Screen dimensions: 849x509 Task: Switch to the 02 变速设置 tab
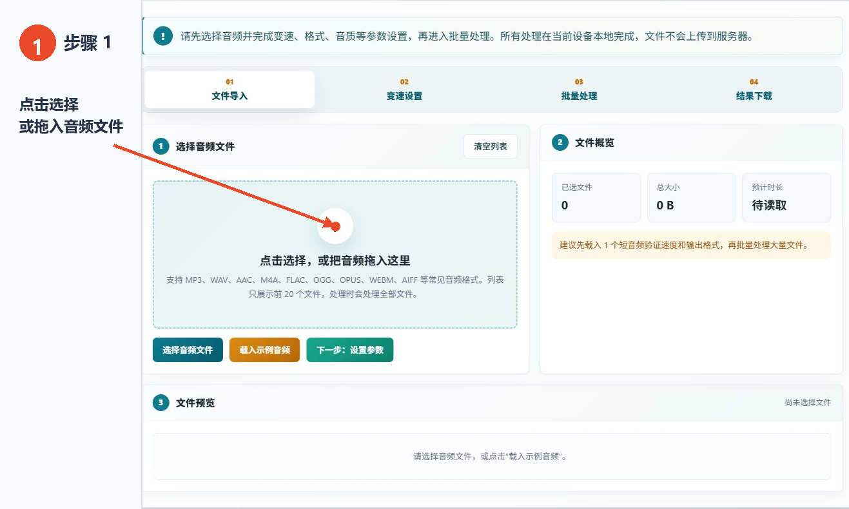pyautogui.click(x=404, y=90)
